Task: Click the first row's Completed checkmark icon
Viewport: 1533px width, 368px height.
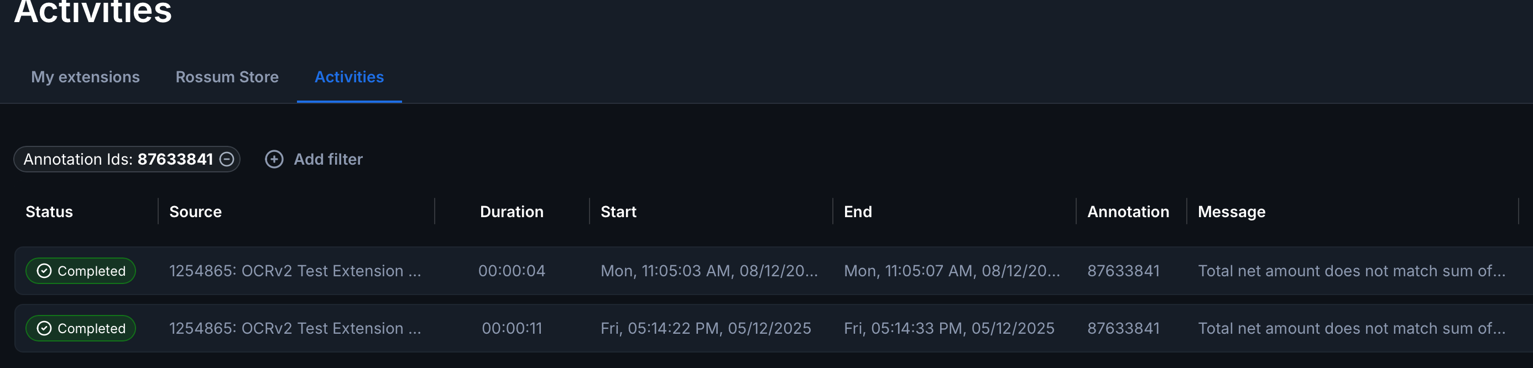Action: [x=44, y=271]
